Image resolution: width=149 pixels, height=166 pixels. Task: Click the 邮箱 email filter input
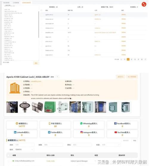click(x=53, y=145)
